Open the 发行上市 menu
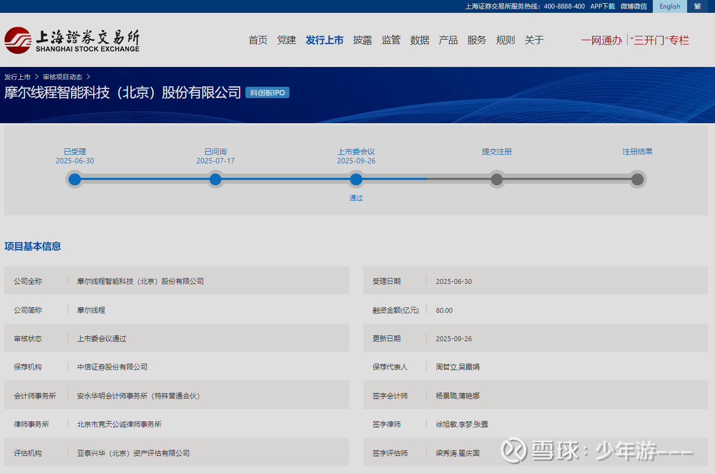The image size is (715, 474). coord(325,40)
